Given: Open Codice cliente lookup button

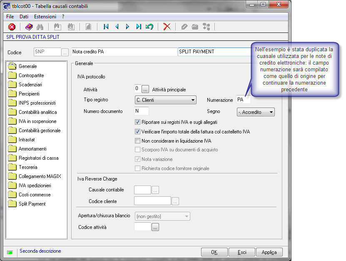Looking at the screenshot, I should tap(175, 201).
